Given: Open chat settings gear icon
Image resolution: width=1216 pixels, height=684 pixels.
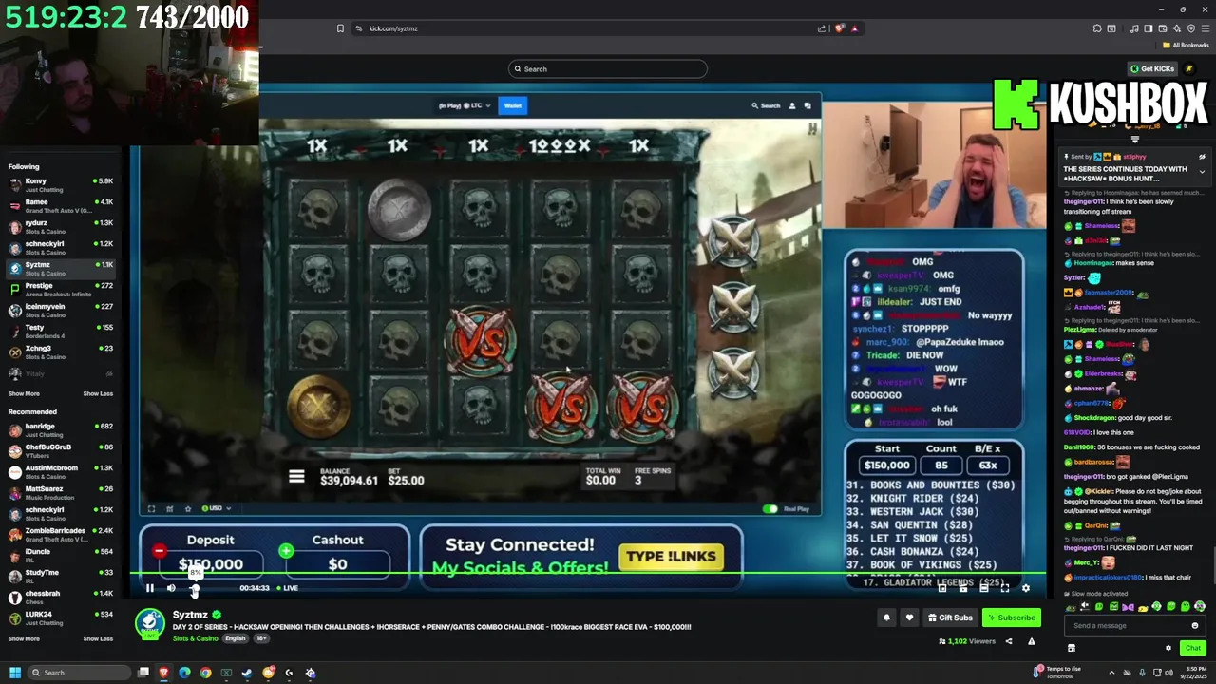Looking at the screenshot, I should pyautogui.click(x=1168, y=648).
